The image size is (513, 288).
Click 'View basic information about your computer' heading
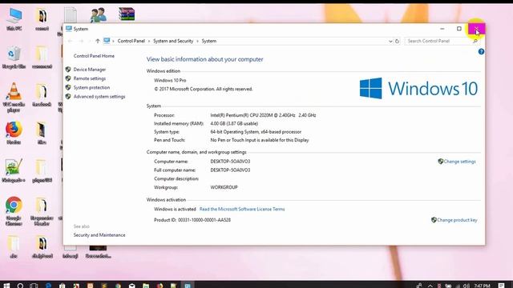tap(205, 59)
